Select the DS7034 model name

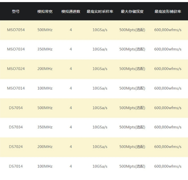coord(16,127)
